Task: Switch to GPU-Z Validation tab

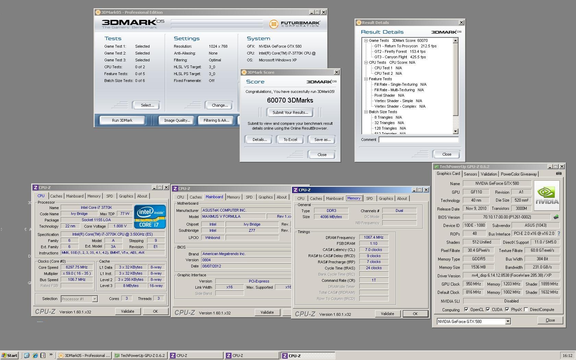Action: [489, 174]
